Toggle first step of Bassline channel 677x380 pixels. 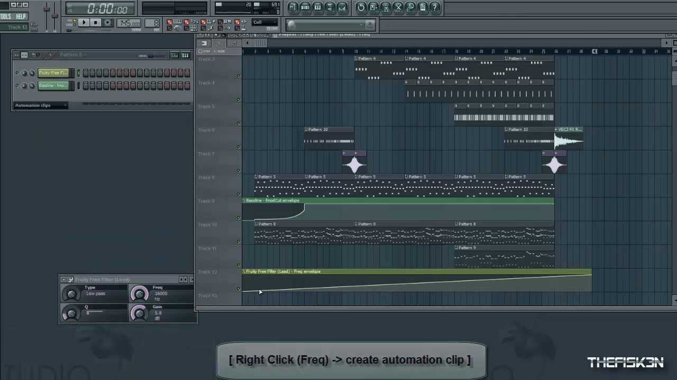pyautogui.click(x=86, y=86)
